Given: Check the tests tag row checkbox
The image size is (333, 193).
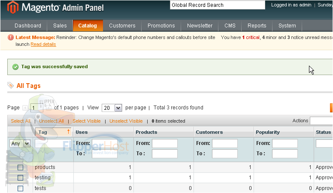Looking at the screenshot, I should [21, 188].
